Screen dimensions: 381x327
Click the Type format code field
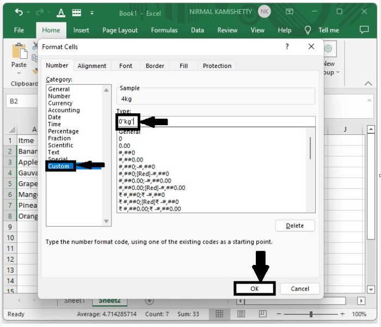(x=216, y=121)
